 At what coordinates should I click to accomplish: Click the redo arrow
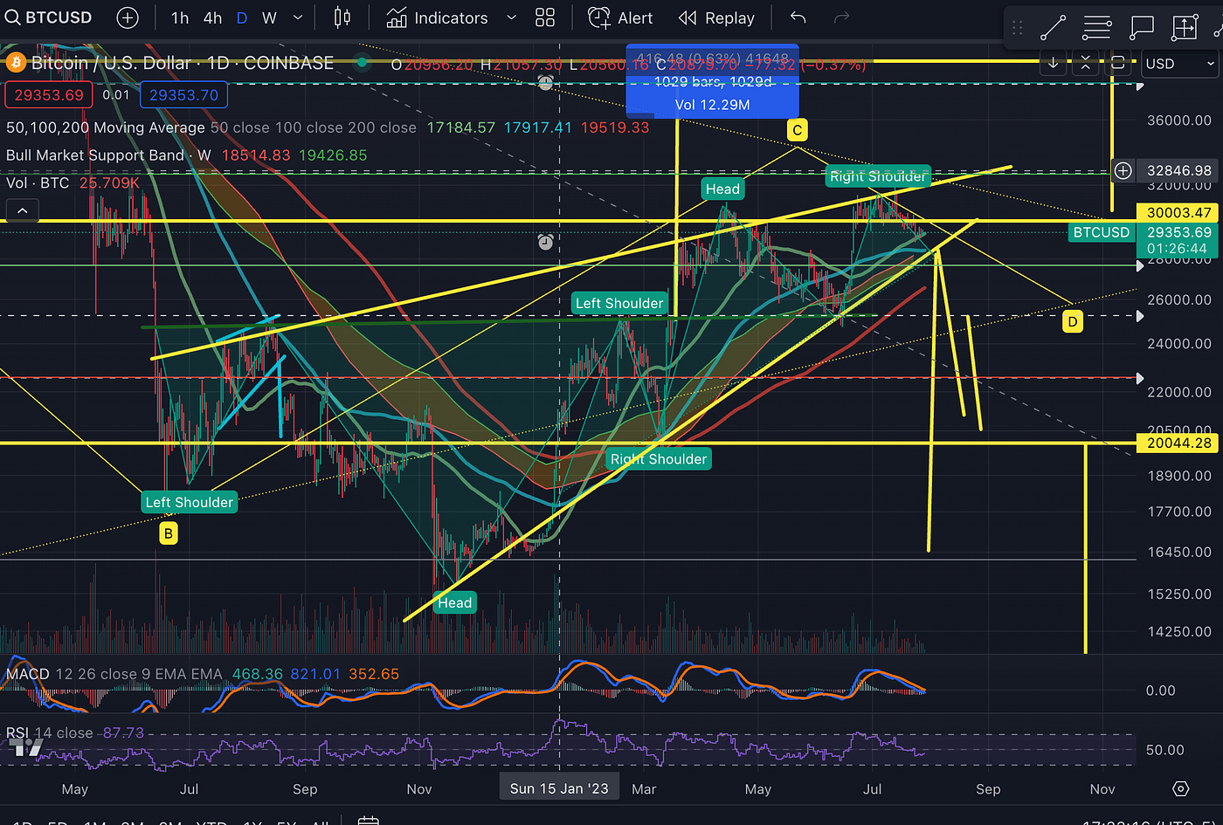pyautogui.click(x=841, y=17)
